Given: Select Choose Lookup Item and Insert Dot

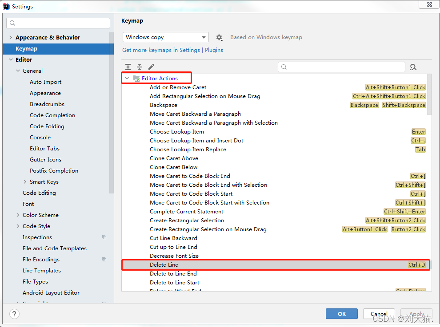Looking at the screenshot, I should [x=276, y=141].
